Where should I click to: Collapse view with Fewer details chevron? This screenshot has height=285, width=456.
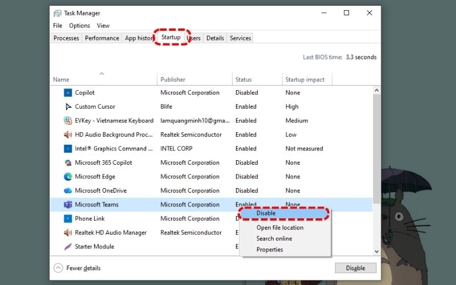pos(58,268)
